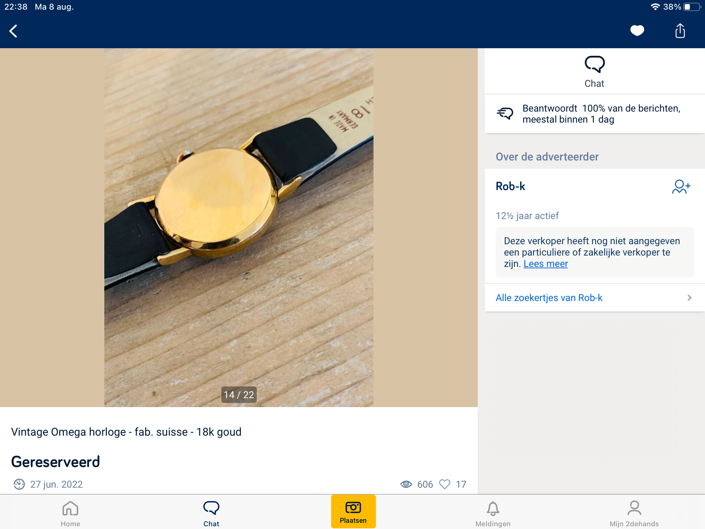Switch to bottom Chat tab
Screen dimensions: 705x529
[x=211, y=513]
